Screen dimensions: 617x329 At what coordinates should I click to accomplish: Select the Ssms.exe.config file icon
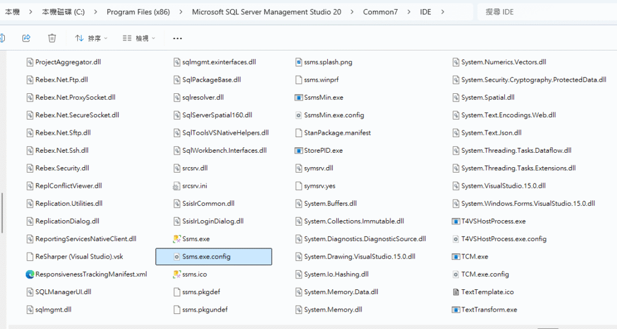177,256
